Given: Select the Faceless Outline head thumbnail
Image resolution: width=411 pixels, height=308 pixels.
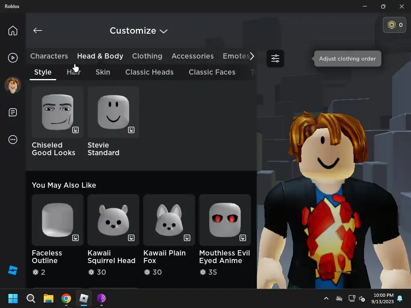Looking at the screenshot, I should pos(57,220).
